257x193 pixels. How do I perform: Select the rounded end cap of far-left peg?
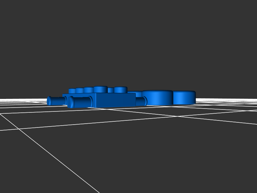coord(49,101)
